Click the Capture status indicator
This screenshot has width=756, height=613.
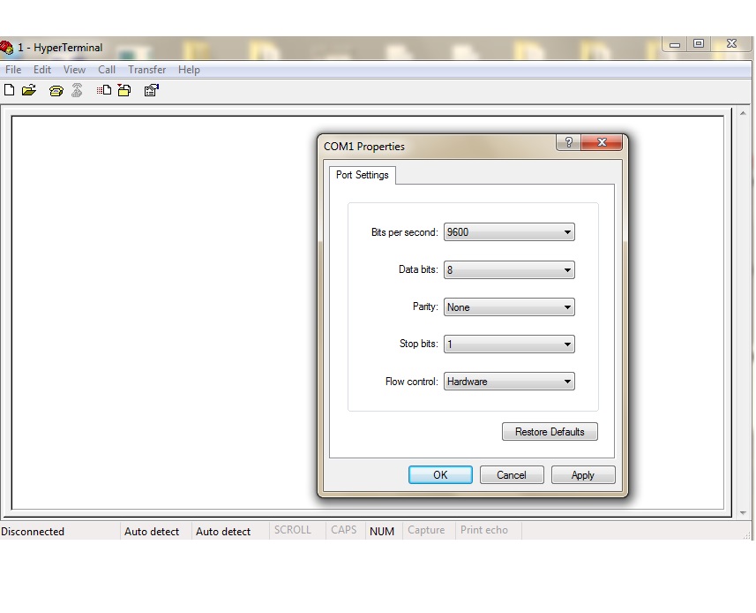[x=426, y=530]
